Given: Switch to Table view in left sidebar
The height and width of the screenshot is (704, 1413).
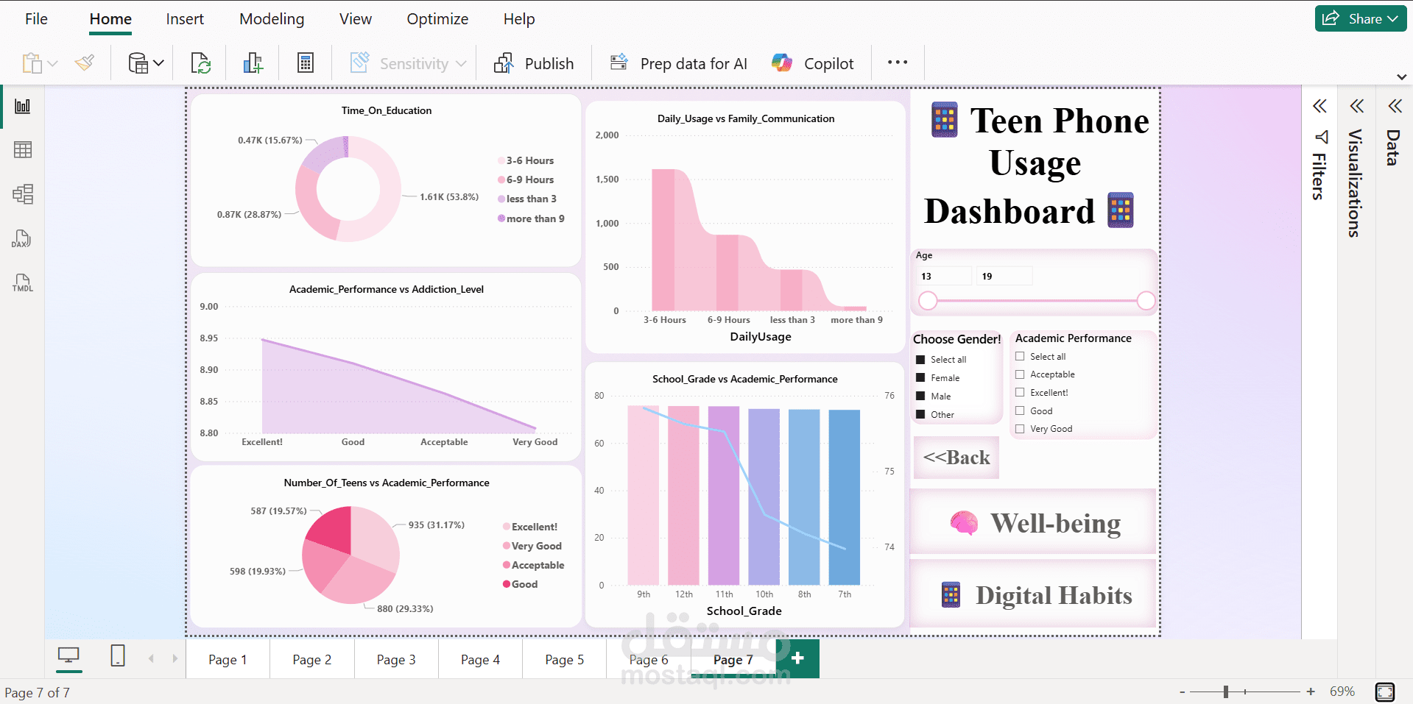Looking at the screenshot, I should (x=23, y=150).
